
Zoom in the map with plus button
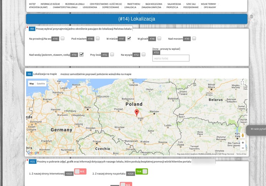pyautogui.click(x=243, y=143)
